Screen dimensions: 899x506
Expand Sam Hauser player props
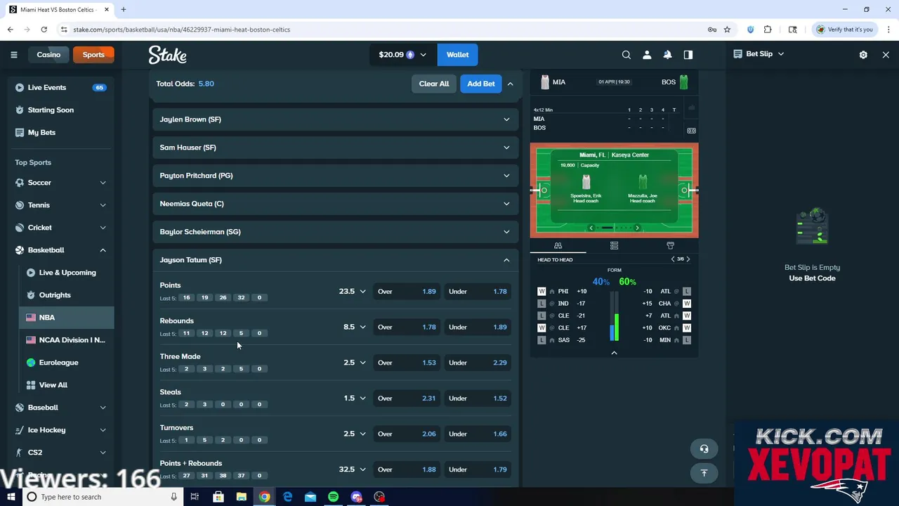(336, 148)
